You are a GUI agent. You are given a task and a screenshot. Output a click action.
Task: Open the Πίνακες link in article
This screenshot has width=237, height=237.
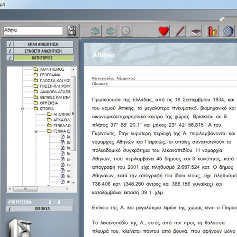point(100,84)
